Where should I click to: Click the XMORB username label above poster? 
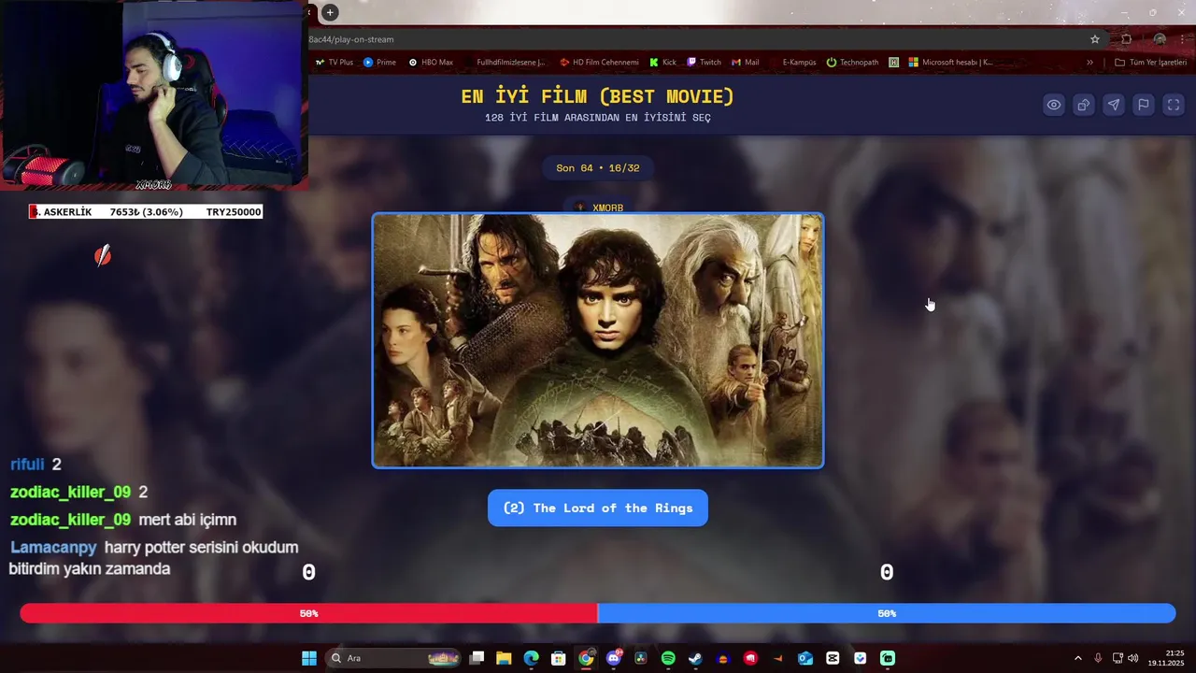point(607,208)
